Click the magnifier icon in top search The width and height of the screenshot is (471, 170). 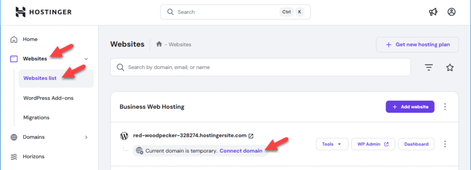click(x=170, y=12)
